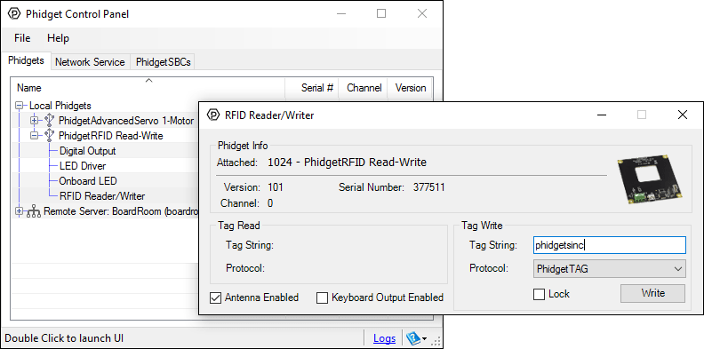
Task: Enable the Keyboard Output Enabled checkbox
Action: pos(322,297)
